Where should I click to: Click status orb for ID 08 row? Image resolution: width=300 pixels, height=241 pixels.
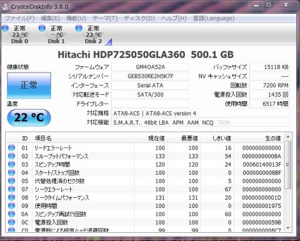[x=11, y=197]
